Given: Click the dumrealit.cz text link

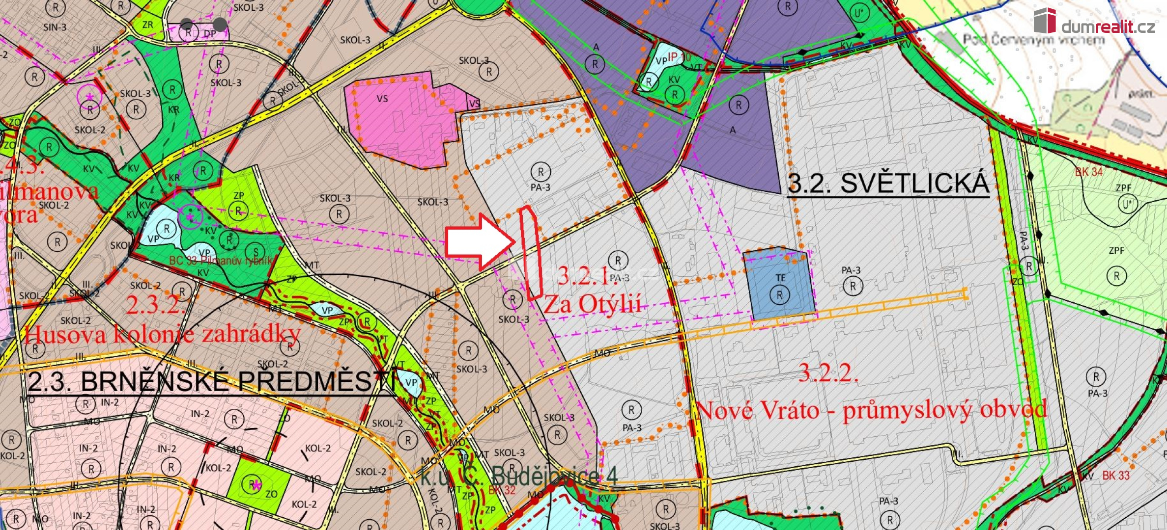Looking at the screenshot, I should click(1109, 26).
